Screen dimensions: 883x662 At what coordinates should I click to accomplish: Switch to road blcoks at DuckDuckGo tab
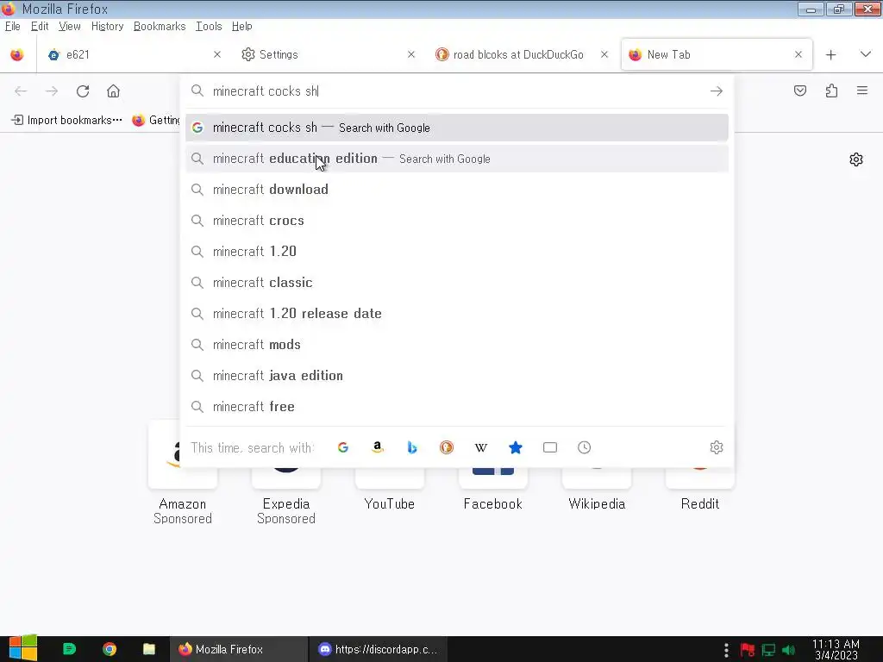522,54
